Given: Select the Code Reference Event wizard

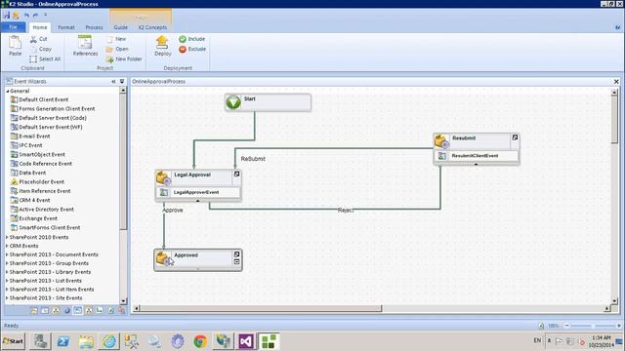Looking at the screenshot, I should 41,164.
